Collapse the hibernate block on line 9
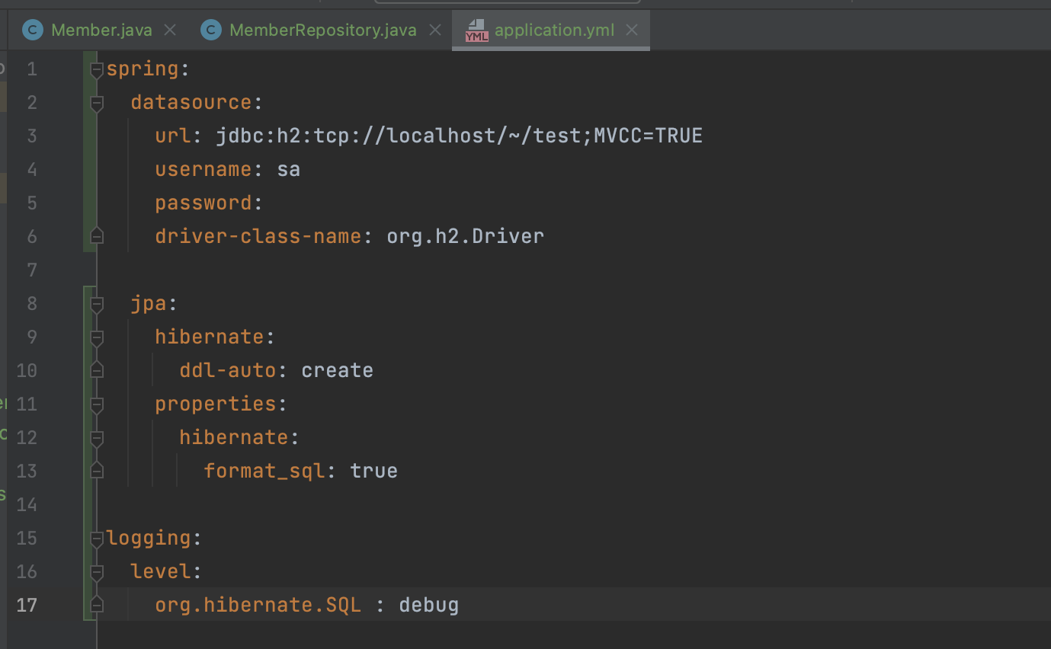 pyautogui.click(x=97, y=339)
